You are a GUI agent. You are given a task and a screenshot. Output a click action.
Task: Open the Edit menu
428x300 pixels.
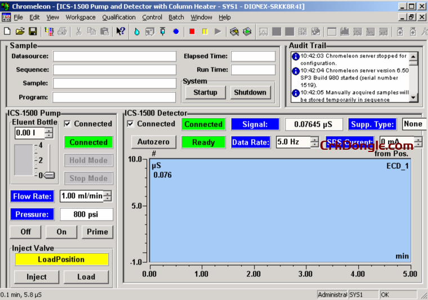[x=35, y=17]
